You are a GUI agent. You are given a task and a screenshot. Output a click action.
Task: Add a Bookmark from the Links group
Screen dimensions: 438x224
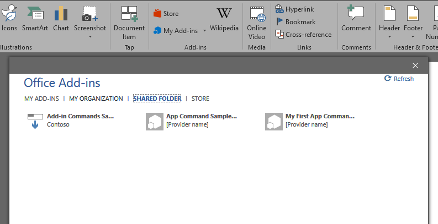pos(295,21)
